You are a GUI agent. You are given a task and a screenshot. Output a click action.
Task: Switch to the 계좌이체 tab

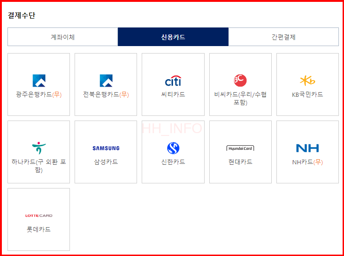(x=63, y=37)
